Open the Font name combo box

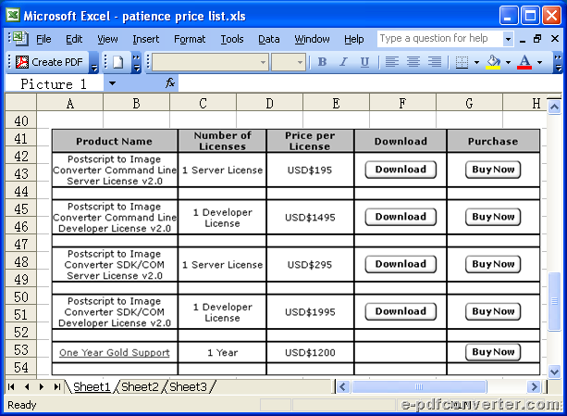tap(210, 63)
